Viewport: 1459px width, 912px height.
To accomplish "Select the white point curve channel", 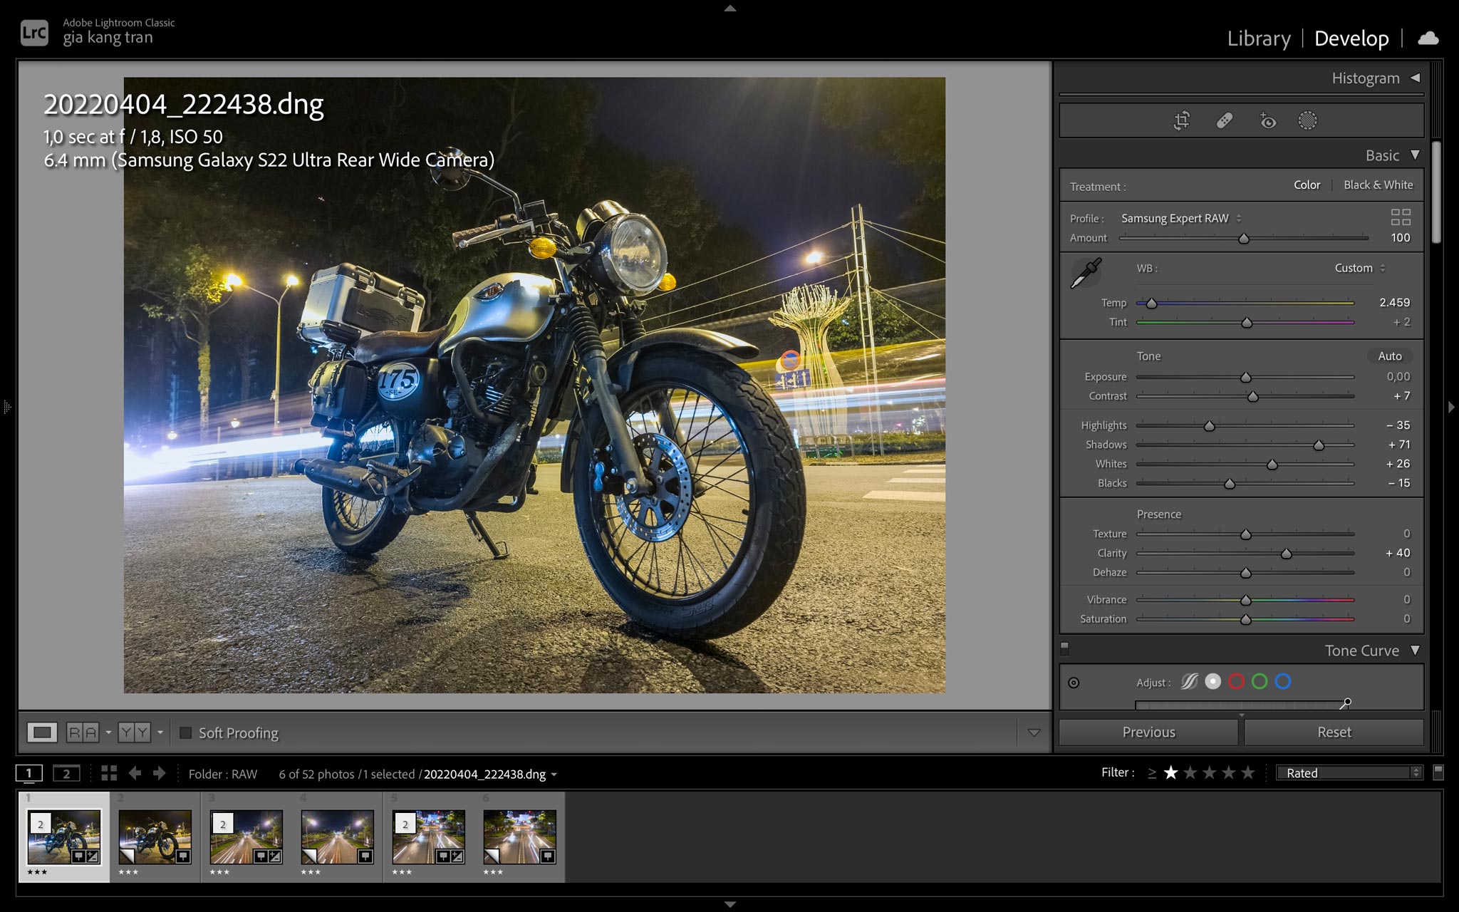I will pyautogui.click(x=1213, y=682).
